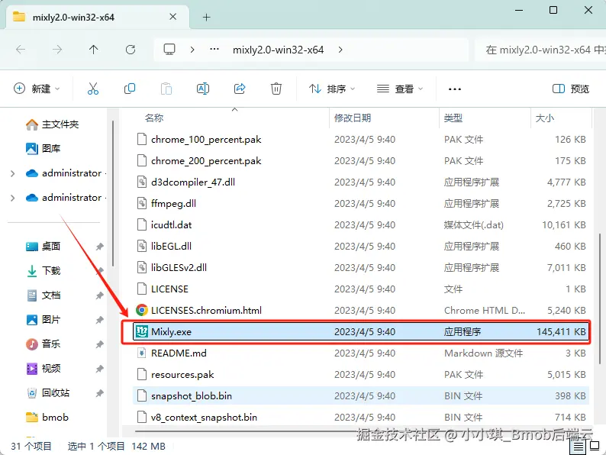Open Pictures (图片) in sidebar

click(43, 320)
